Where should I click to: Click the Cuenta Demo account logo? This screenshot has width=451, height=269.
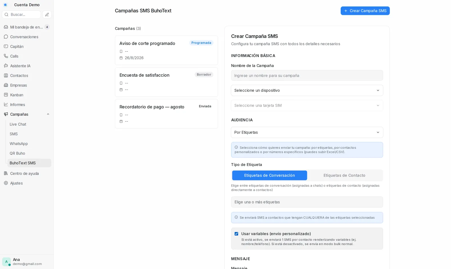(x=5, y=5)
